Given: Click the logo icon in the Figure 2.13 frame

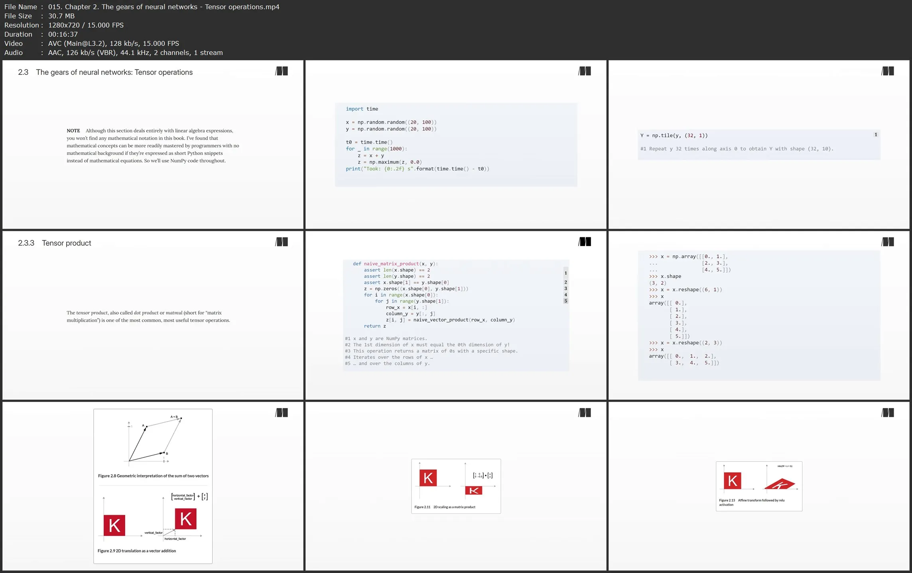Looking at the screenshot, I should click(x=888, y=413).
